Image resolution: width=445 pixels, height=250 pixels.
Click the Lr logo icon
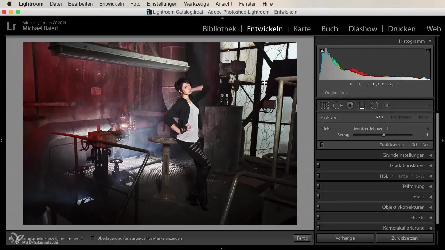coord(12,26)
